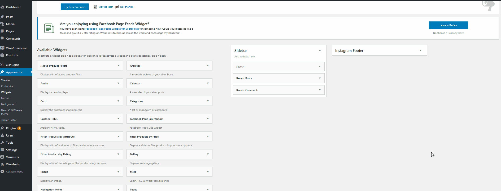This screenshot has width=501, height=191.
Task: Expand the Filter Products by Attribute arrow
Action: pyautogui.click(x=118, y=137)
